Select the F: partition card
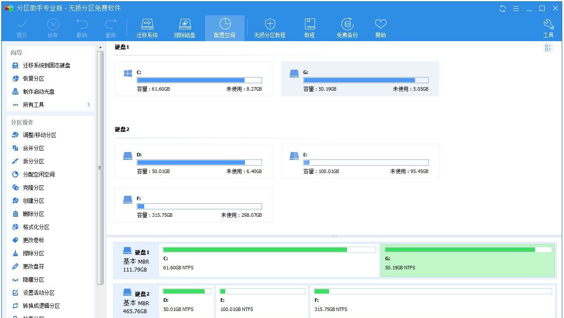The image size is (564, 318). click(194, 205)
